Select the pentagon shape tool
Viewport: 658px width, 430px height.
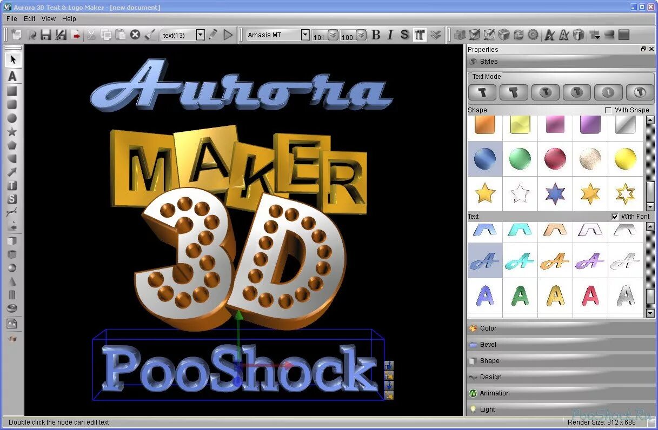tap(12, 145)
